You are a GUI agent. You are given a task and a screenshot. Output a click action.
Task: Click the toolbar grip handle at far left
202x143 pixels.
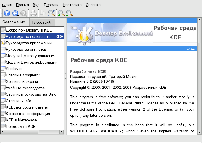(1, 13)
